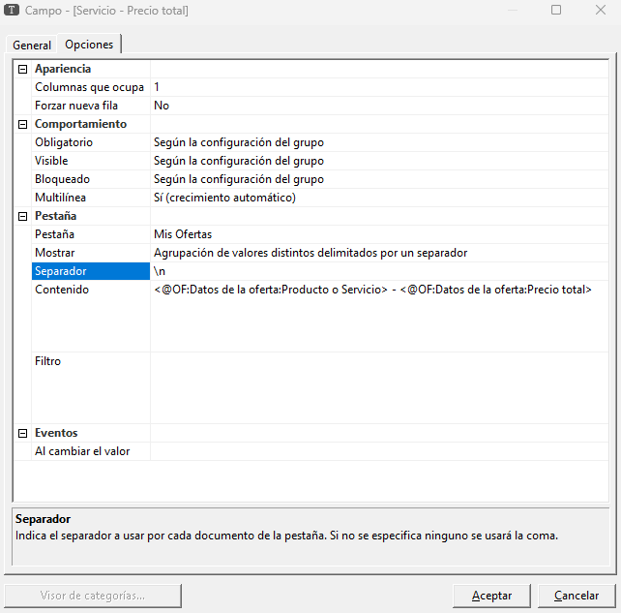Change the Multilínea option value
This screenshot has height=613, width=621.
377,198
